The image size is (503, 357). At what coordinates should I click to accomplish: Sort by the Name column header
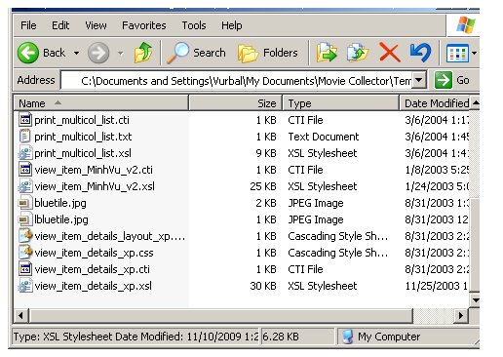coord(101,103)
